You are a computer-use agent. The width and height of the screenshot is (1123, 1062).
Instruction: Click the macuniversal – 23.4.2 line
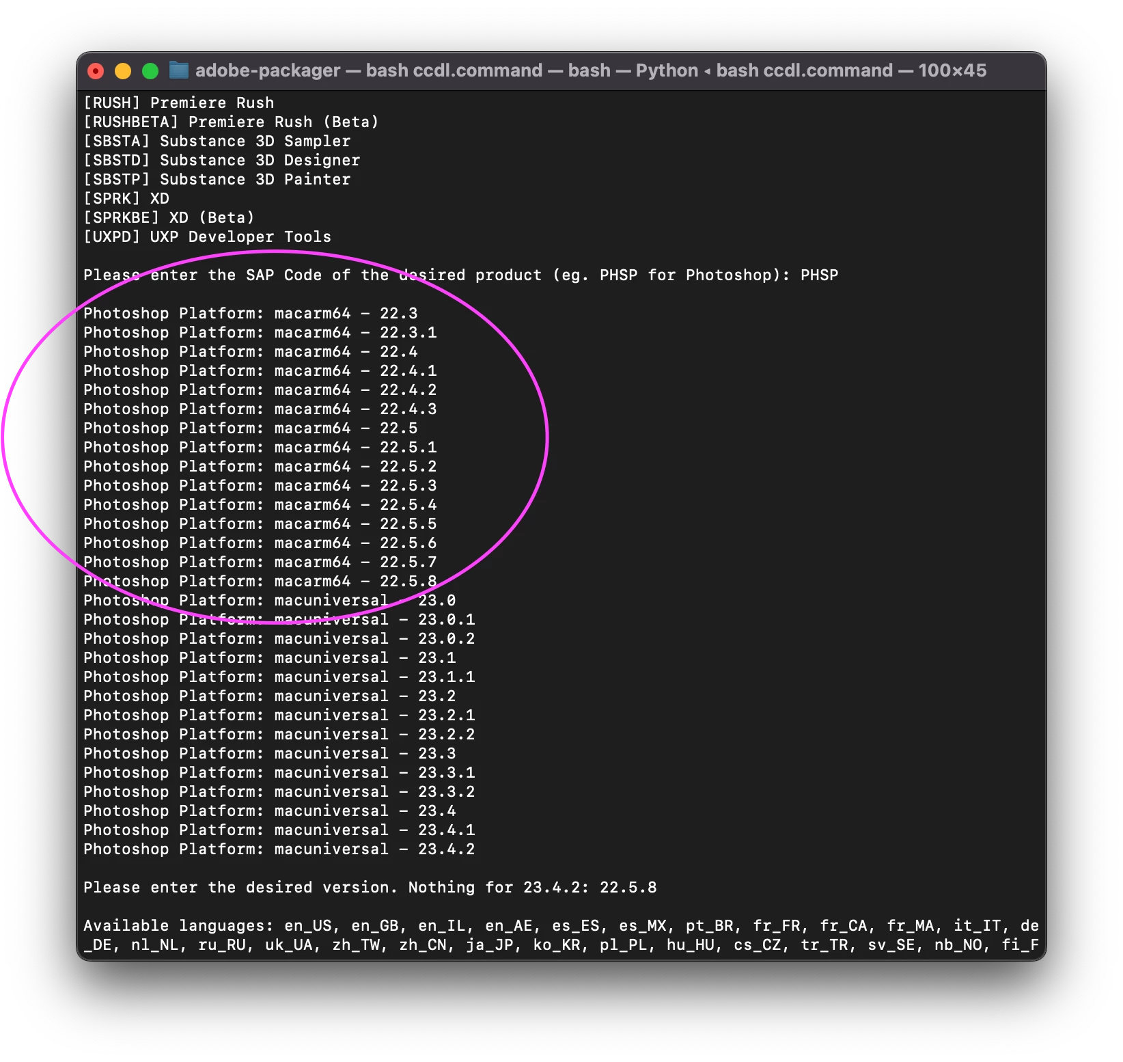[279, 849]
